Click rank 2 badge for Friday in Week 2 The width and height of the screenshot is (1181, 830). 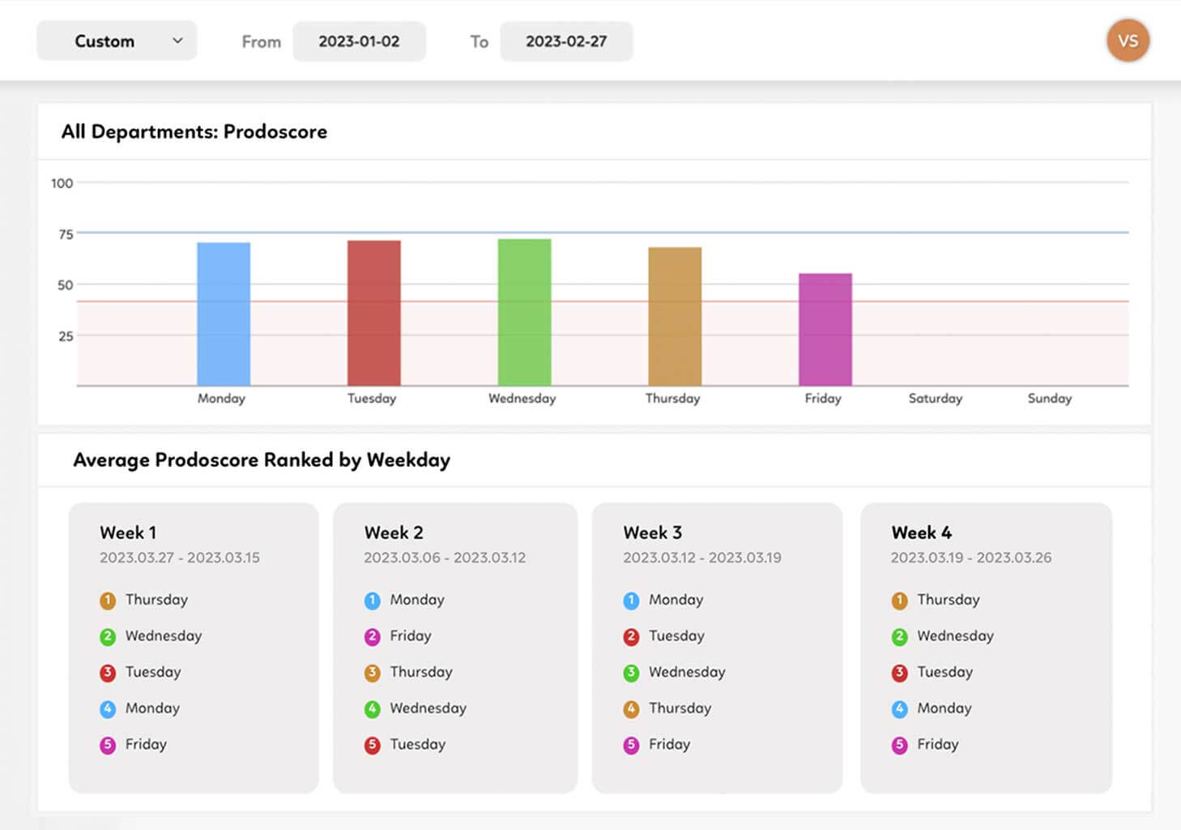point(373,637)
